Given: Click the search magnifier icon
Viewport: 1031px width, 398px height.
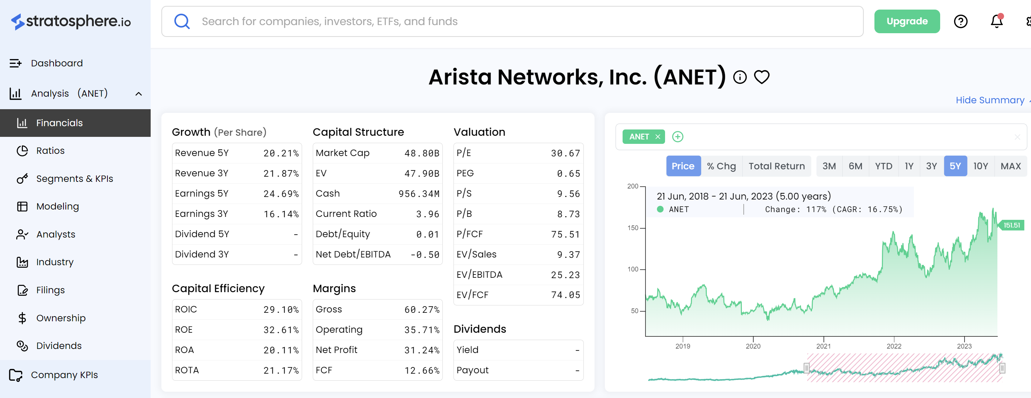Looking at the screenshot, I should [182, 21].
